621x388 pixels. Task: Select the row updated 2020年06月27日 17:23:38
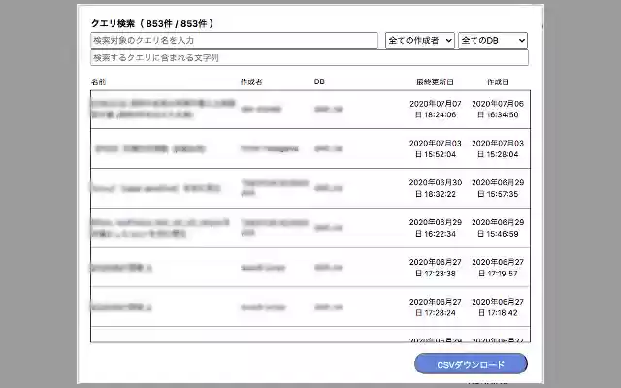tap(310, 268)
